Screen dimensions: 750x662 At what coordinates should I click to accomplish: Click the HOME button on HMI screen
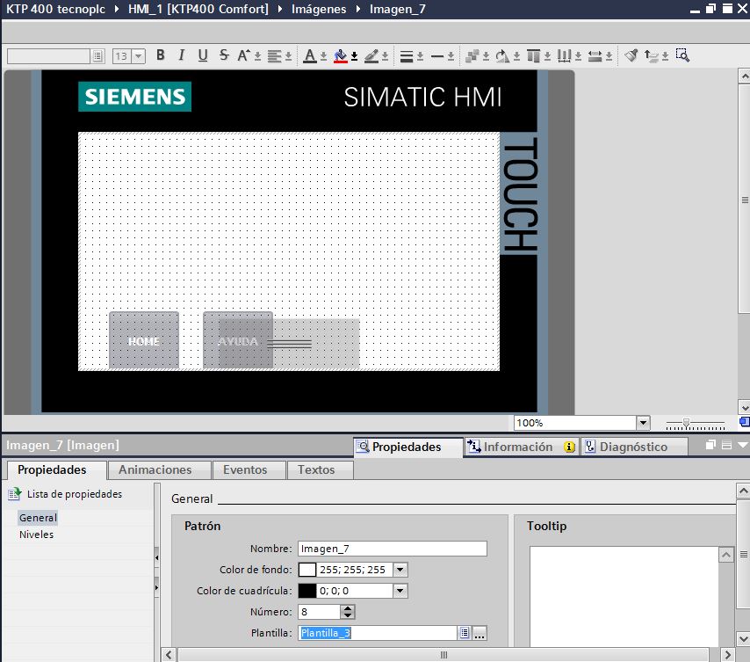(x=143, y=340)
